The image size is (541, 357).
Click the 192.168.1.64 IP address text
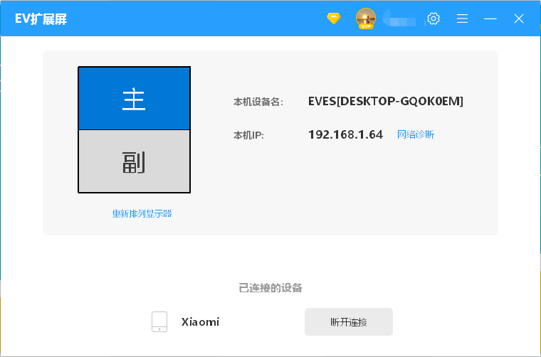pos(345,134)
